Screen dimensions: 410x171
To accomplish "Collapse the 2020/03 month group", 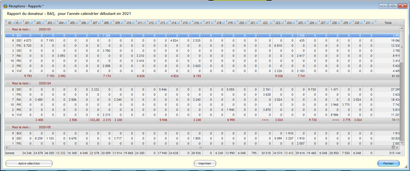I will click(8, 29).
